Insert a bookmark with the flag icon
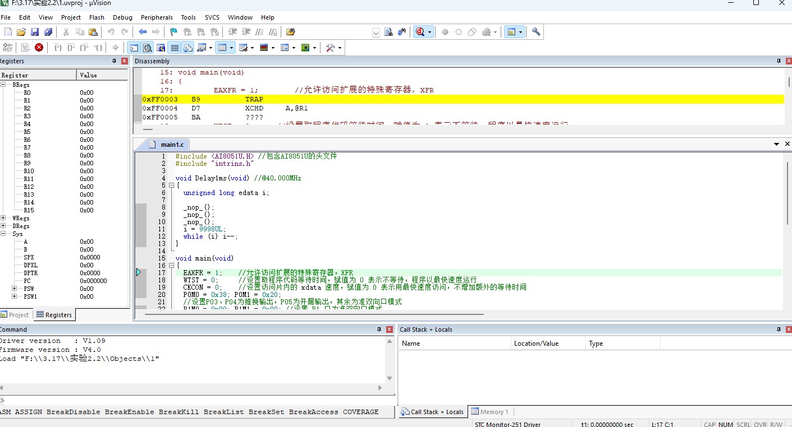 pos(173,32)
